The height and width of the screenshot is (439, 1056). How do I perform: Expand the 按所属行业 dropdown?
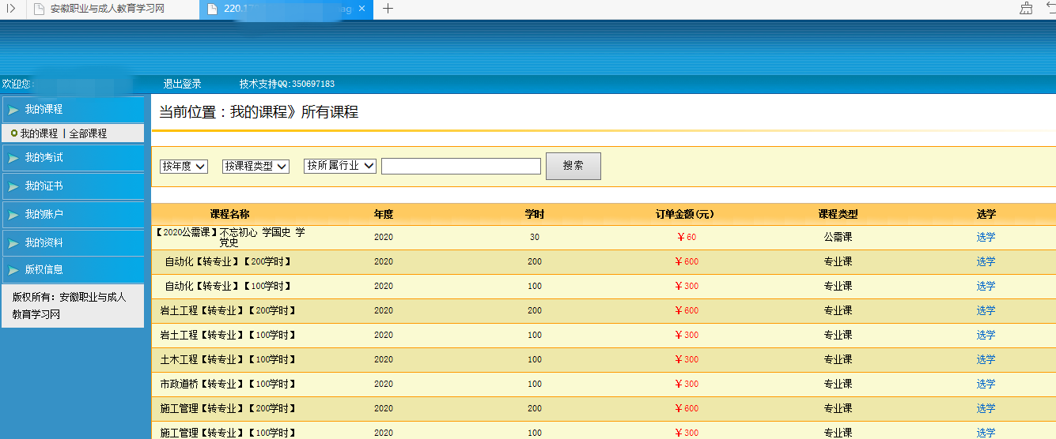click(340, 166)
